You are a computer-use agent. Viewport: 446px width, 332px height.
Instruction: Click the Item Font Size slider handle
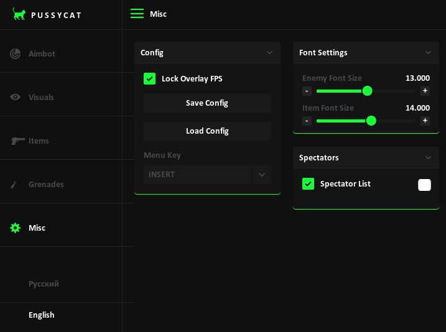point(371,121)
